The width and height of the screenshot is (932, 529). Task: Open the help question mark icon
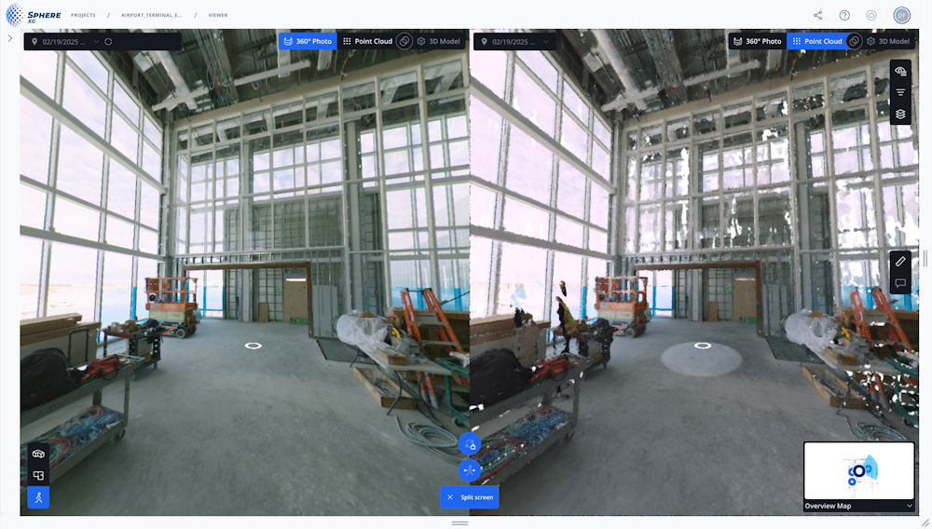[x=844, y=15]
